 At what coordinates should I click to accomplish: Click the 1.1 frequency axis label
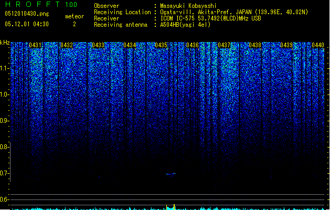click(x=4, y=68)
